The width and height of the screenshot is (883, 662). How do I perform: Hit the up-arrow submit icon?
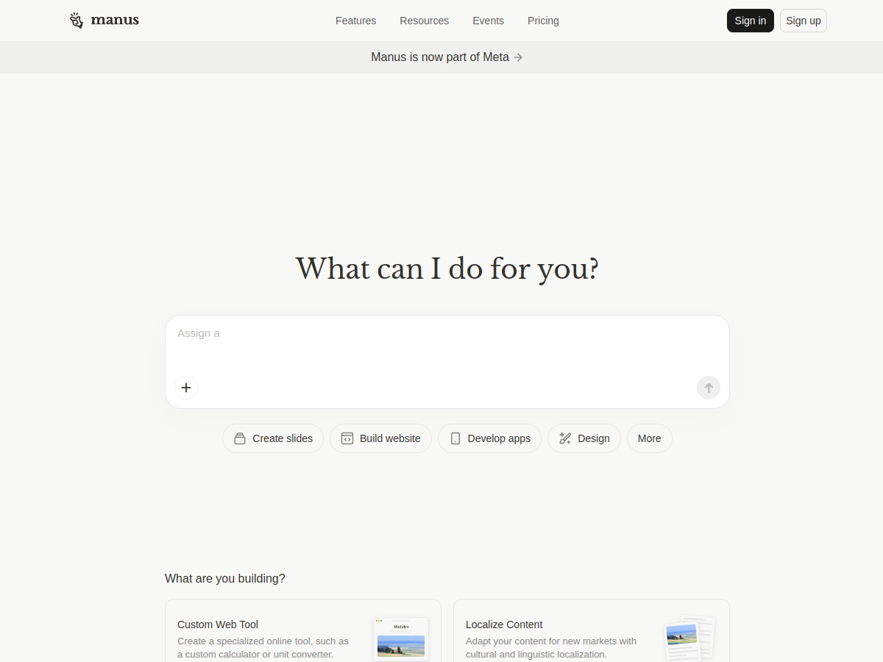pos(708,388)
